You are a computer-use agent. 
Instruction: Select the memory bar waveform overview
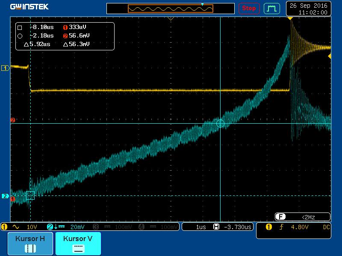171,9
